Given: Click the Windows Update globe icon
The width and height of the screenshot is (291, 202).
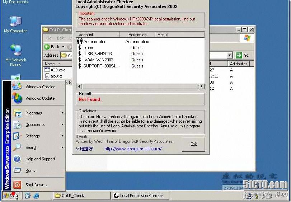Looking at the screenshot, I should coord(17,98).
